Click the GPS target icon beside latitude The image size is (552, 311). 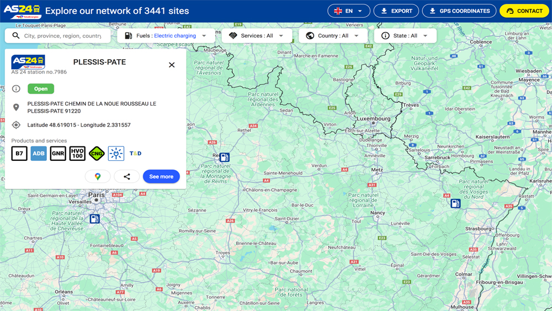[16, 125]
